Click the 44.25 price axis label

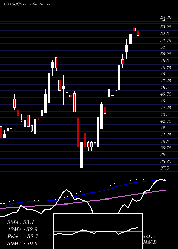click(x=166, y=108)
